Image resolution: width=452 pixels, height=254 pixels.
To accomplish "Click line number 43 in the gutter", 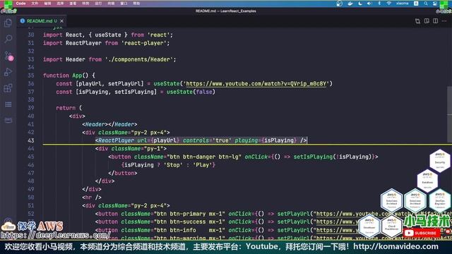I will 31,140.
